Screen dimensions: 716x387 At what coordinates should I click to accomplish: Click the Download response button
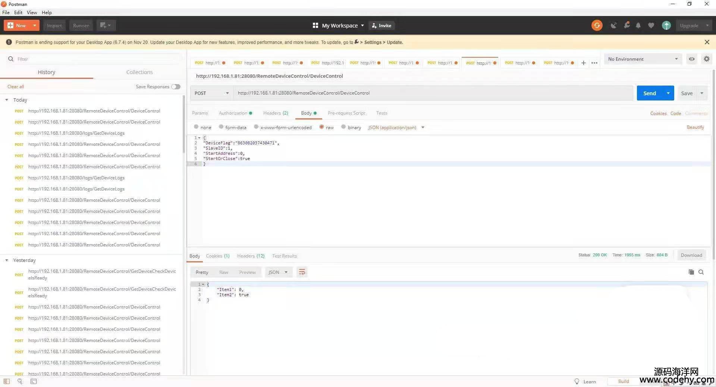pos(691,255)
